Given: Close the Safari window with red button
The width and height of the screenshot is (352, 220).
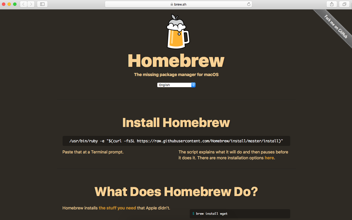Looking at the screenshot, I should [4, 4].
